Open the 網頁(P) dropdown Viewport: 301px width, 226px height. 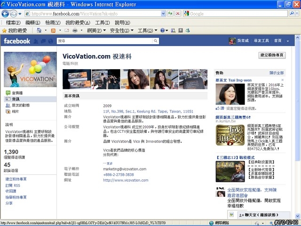(x=96, y=30)
